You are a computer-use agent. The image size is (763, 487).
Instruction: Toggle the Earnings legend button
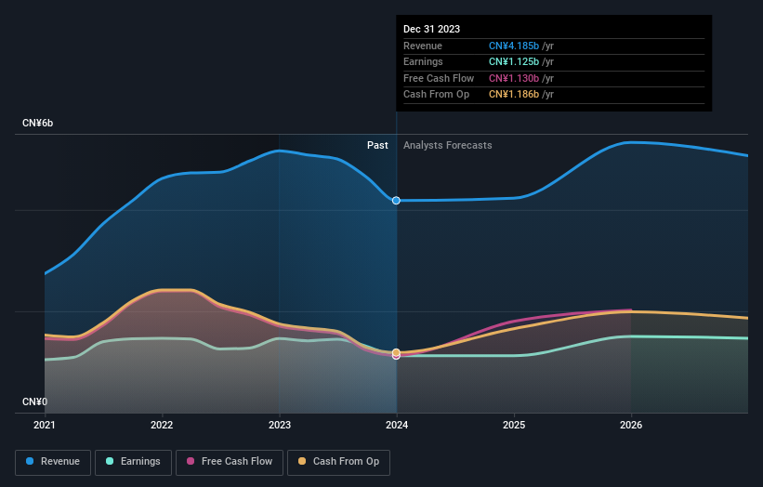click(x=133, y=462)
